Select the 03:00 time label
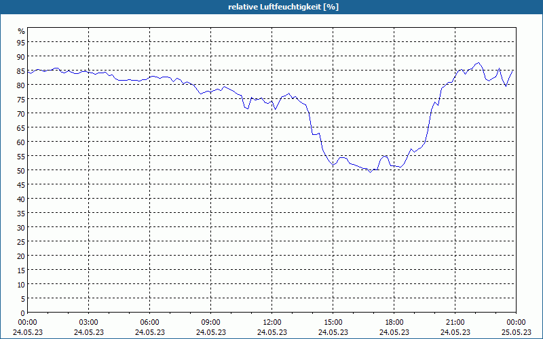 (x=89, y=323)
